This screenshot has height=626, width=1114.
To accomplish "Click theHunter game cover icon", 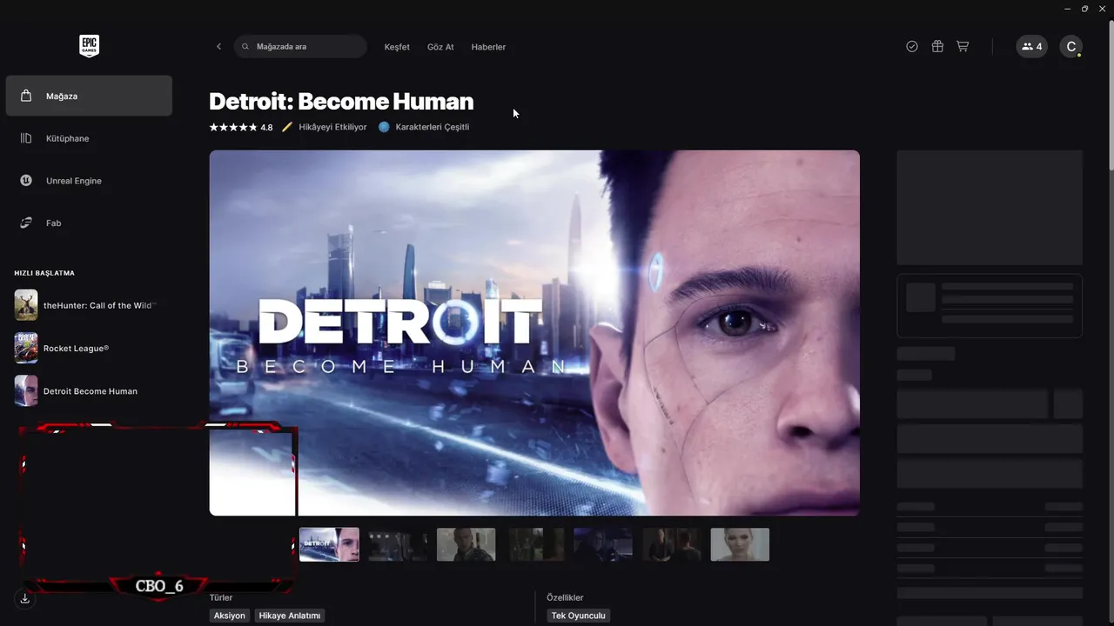I will pos(26,305).
